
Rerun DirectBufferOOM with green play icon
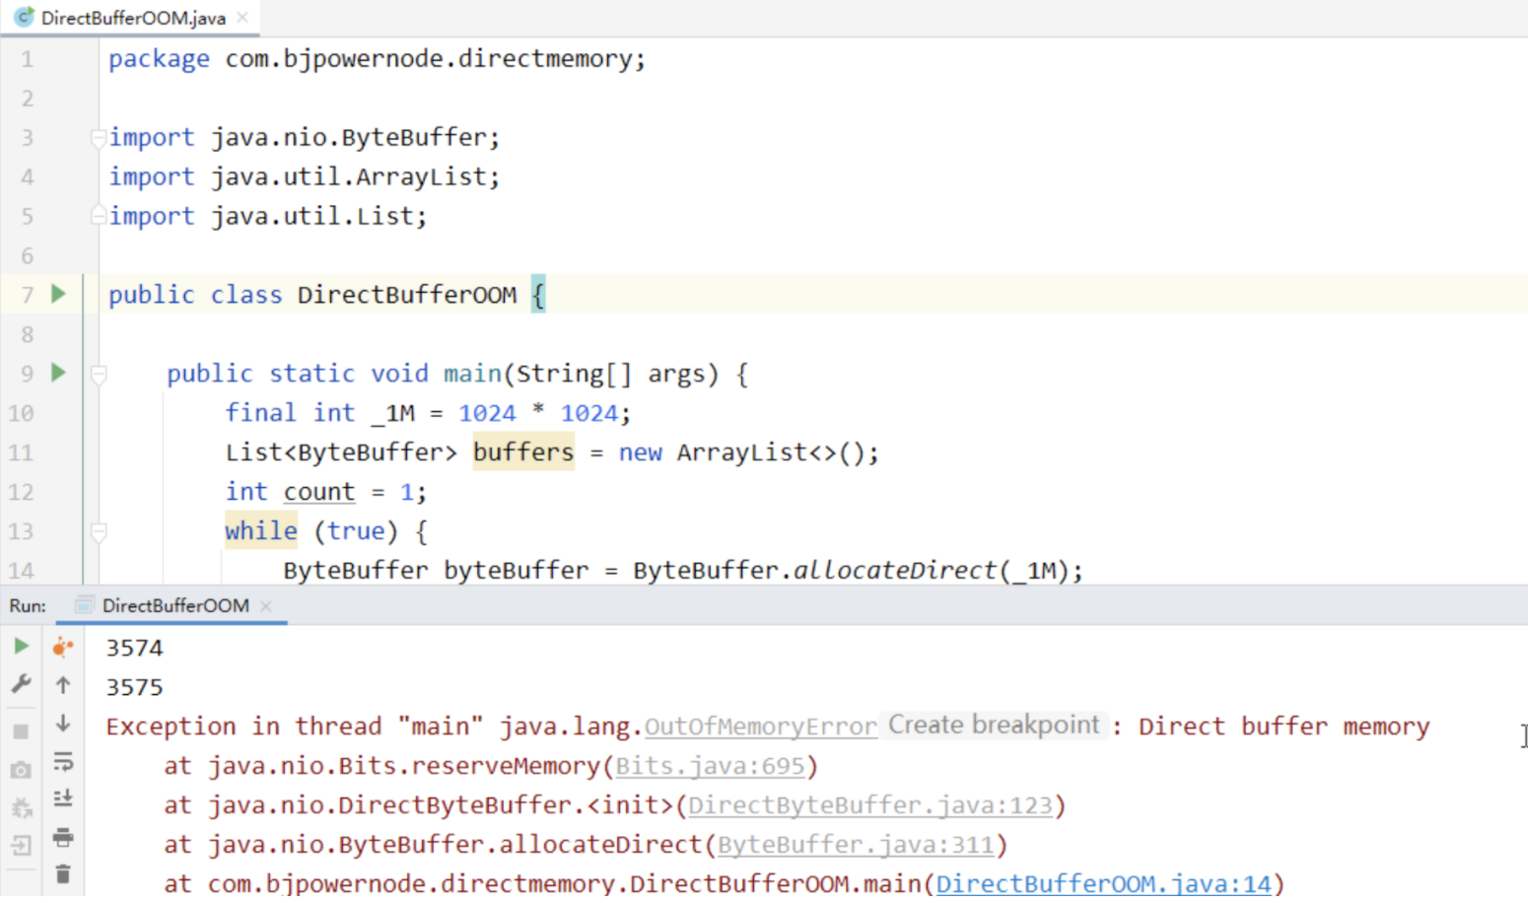tap(21, 647)
